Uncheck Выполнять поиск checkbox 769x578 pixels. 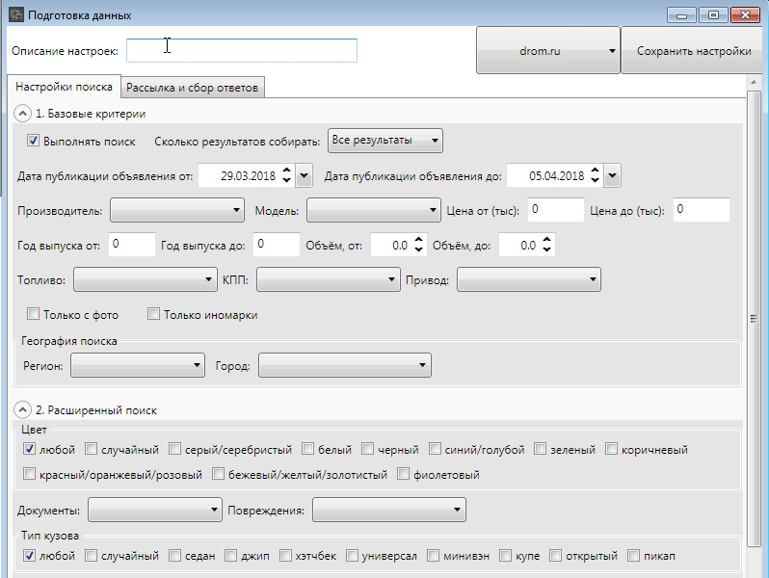click(33, 141)
